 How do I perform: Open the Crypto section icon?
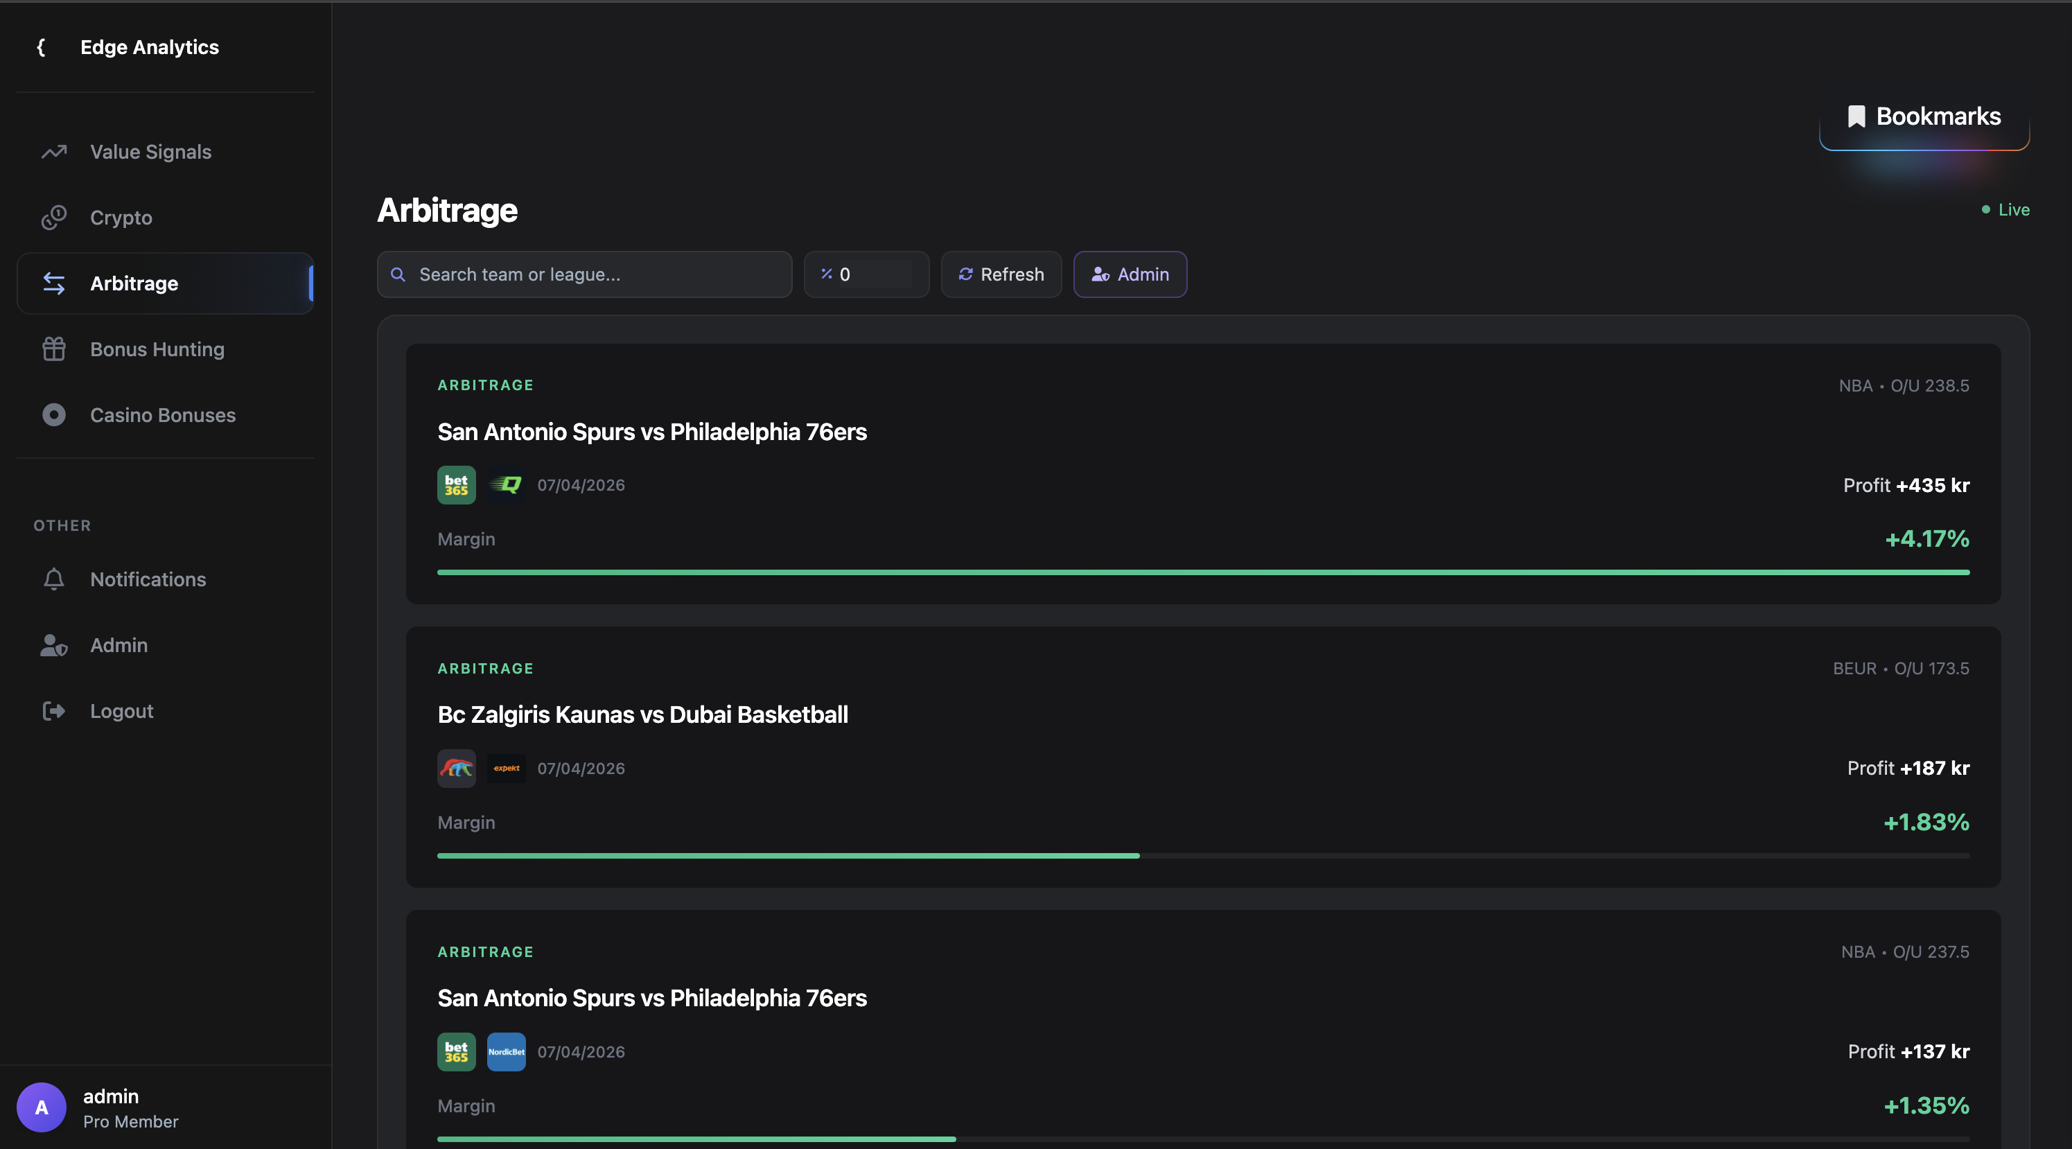point(53,217)
